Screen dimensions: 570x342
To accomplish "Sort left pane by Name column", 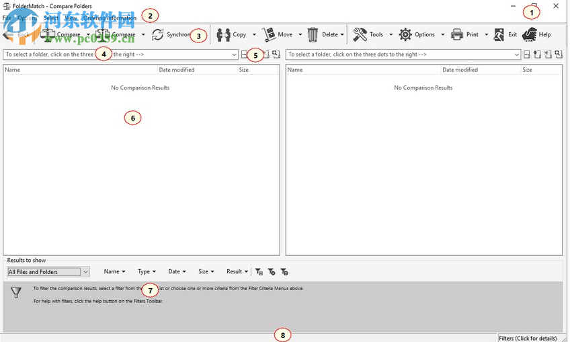I will pyautogui.click(x=81, y=70).
